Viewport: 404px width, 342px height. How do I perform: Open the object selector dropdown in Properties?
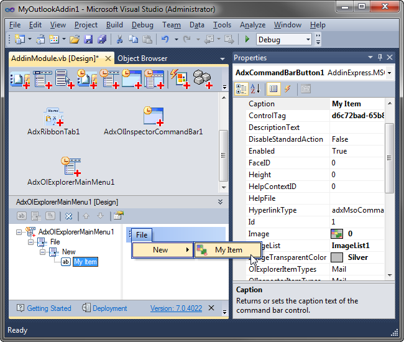pyautogui.click(x=390, y=73)
